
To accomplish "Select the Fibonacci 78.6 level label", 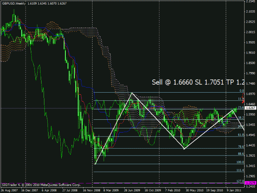I will coord(241,147).
